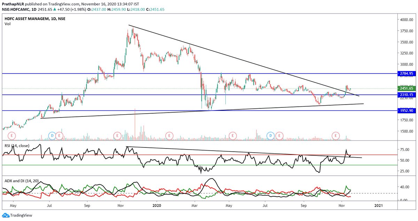Select the 1952.90 price label
The width and height of the screenshot is (418, 221).
406,111
